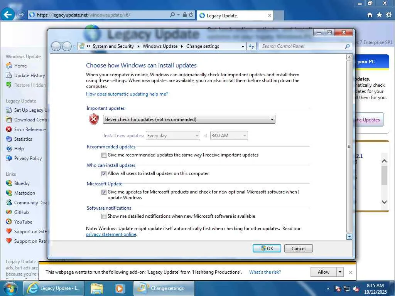Image resolution: width=395 pixels, height=296 pixels.
Task: Open the privacy statement online link
Action: pyautogui.click(x=111, y=234)
